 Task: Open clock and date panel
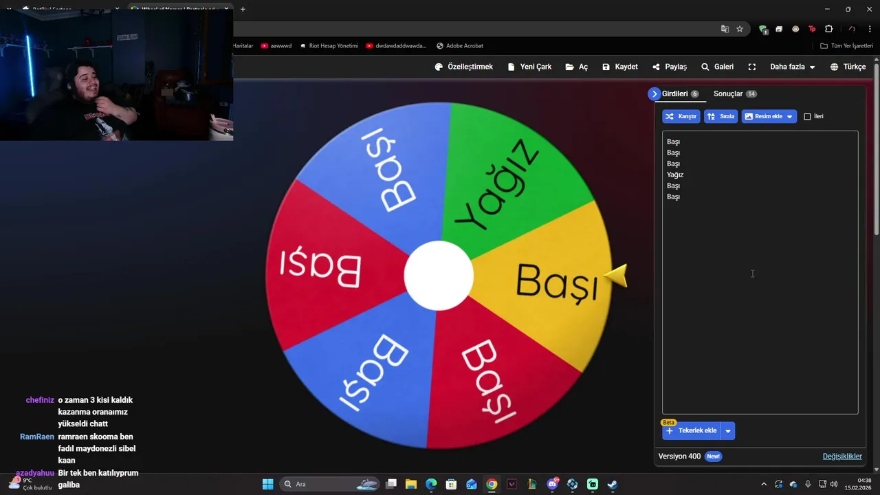click(x=859, y=484)
